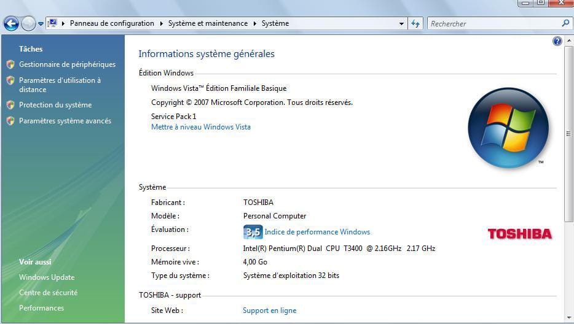Click the 4,00 Go memory value
574x324 pixels.
click(x=255, y=262)
